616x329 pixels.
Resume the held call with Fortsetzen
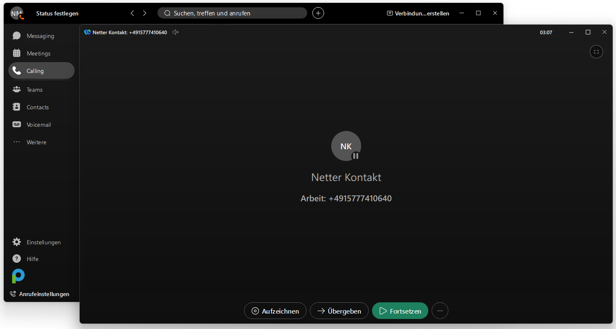coord(400,311)
